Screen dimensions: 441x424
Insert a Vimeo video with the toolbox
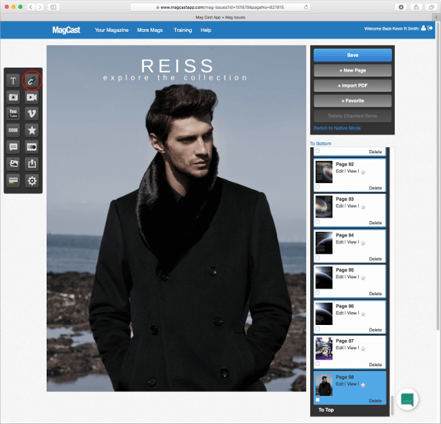[32, 114]
